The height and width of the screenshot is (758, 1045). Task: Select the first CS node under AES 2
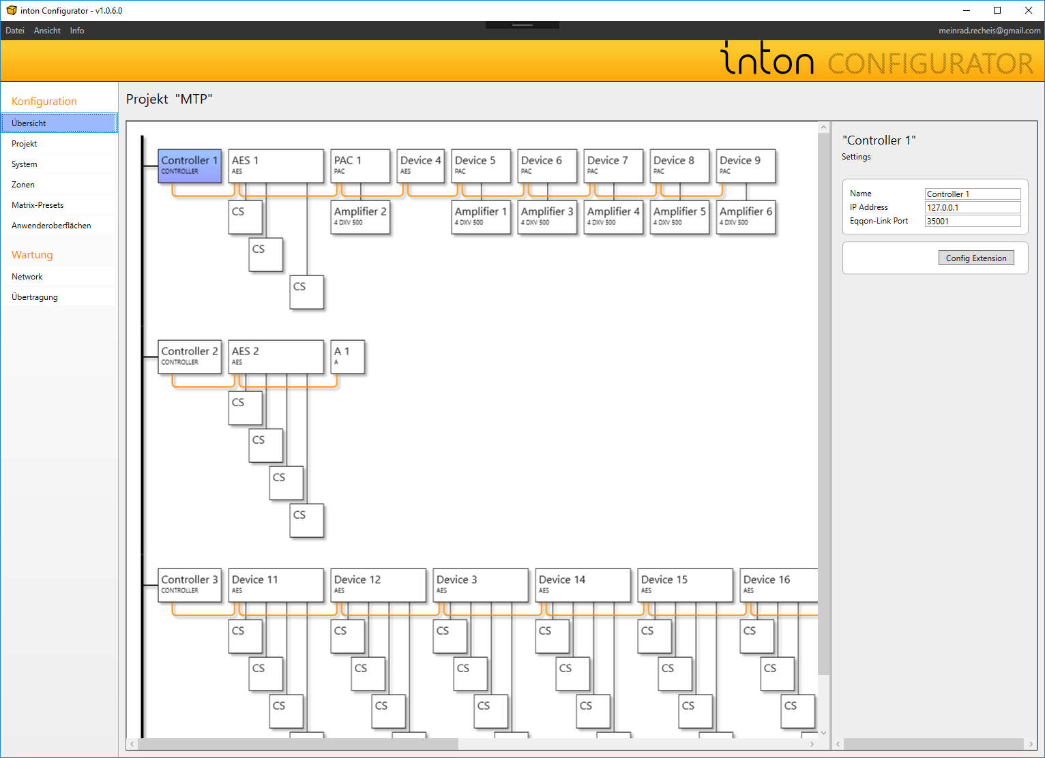[245, 408]
